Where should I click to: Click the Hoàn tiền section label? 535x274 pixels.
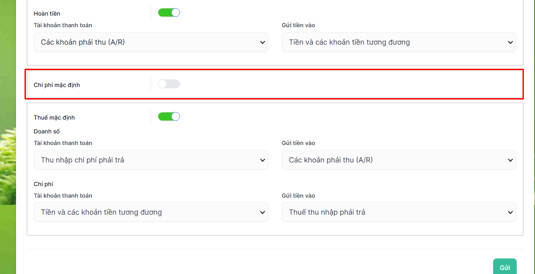[x=47, y=14]
